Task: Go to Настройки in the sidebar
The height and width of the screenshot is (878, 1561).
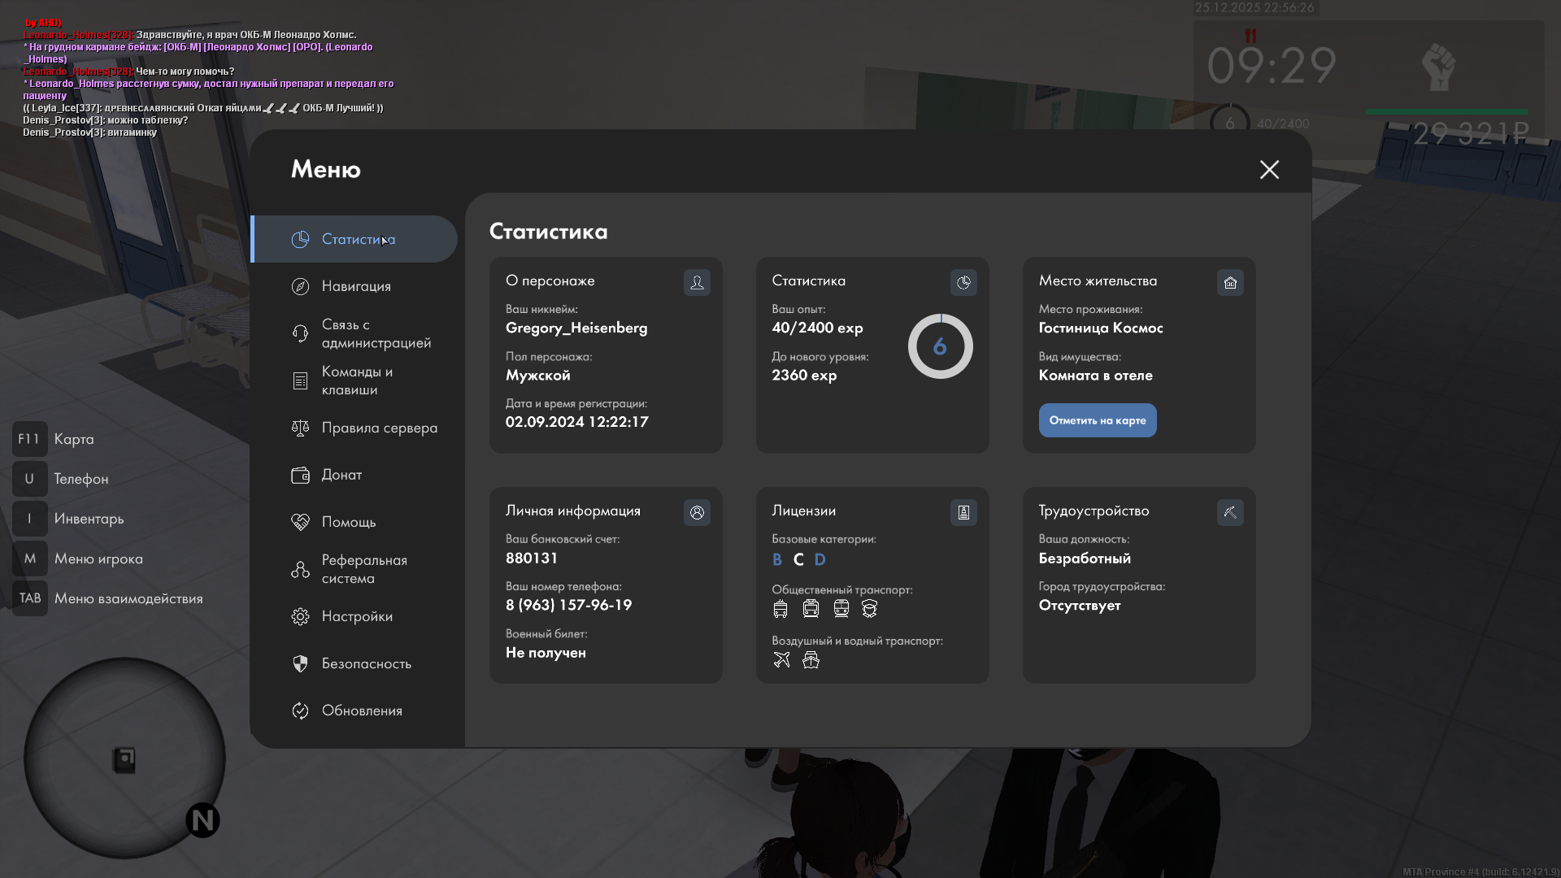Action: click(357, 616)
